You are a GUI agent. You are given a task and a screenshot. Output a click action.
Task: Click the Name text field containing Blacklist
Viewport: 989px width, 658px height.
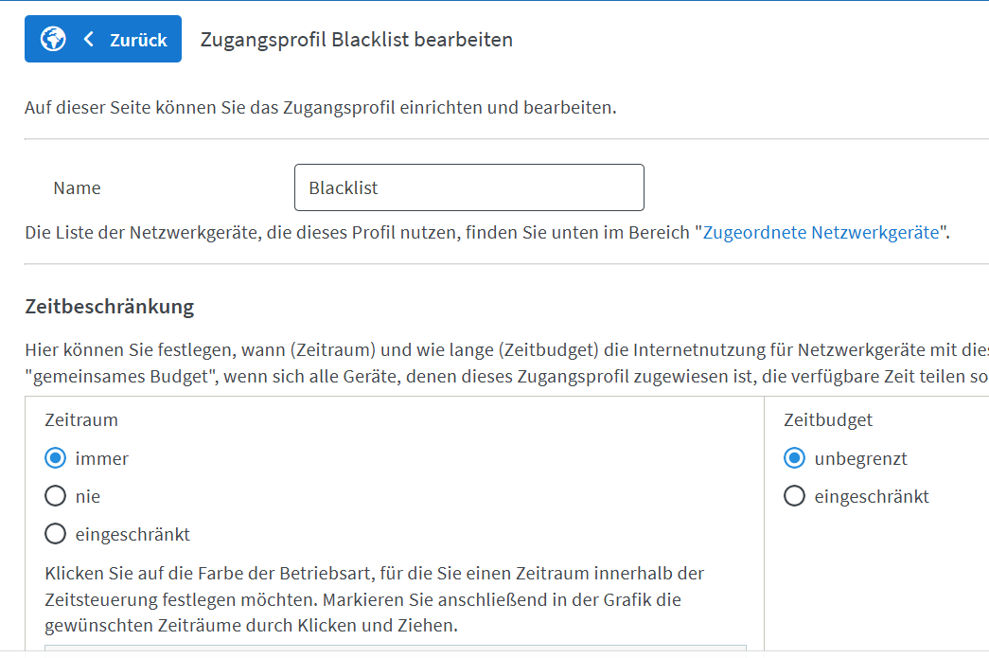click(468, 187)
